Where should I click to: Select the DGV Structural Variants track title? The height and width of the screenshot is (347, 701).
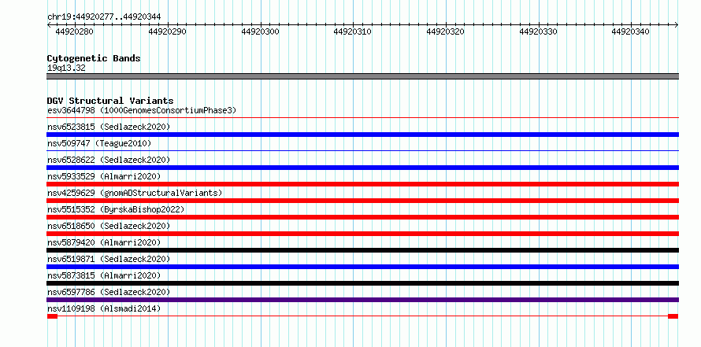coord(110,101)
